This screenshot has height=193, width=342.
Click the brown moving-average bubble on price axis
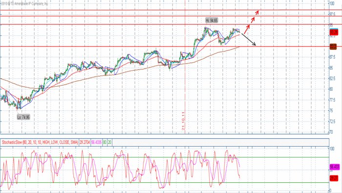333,47
